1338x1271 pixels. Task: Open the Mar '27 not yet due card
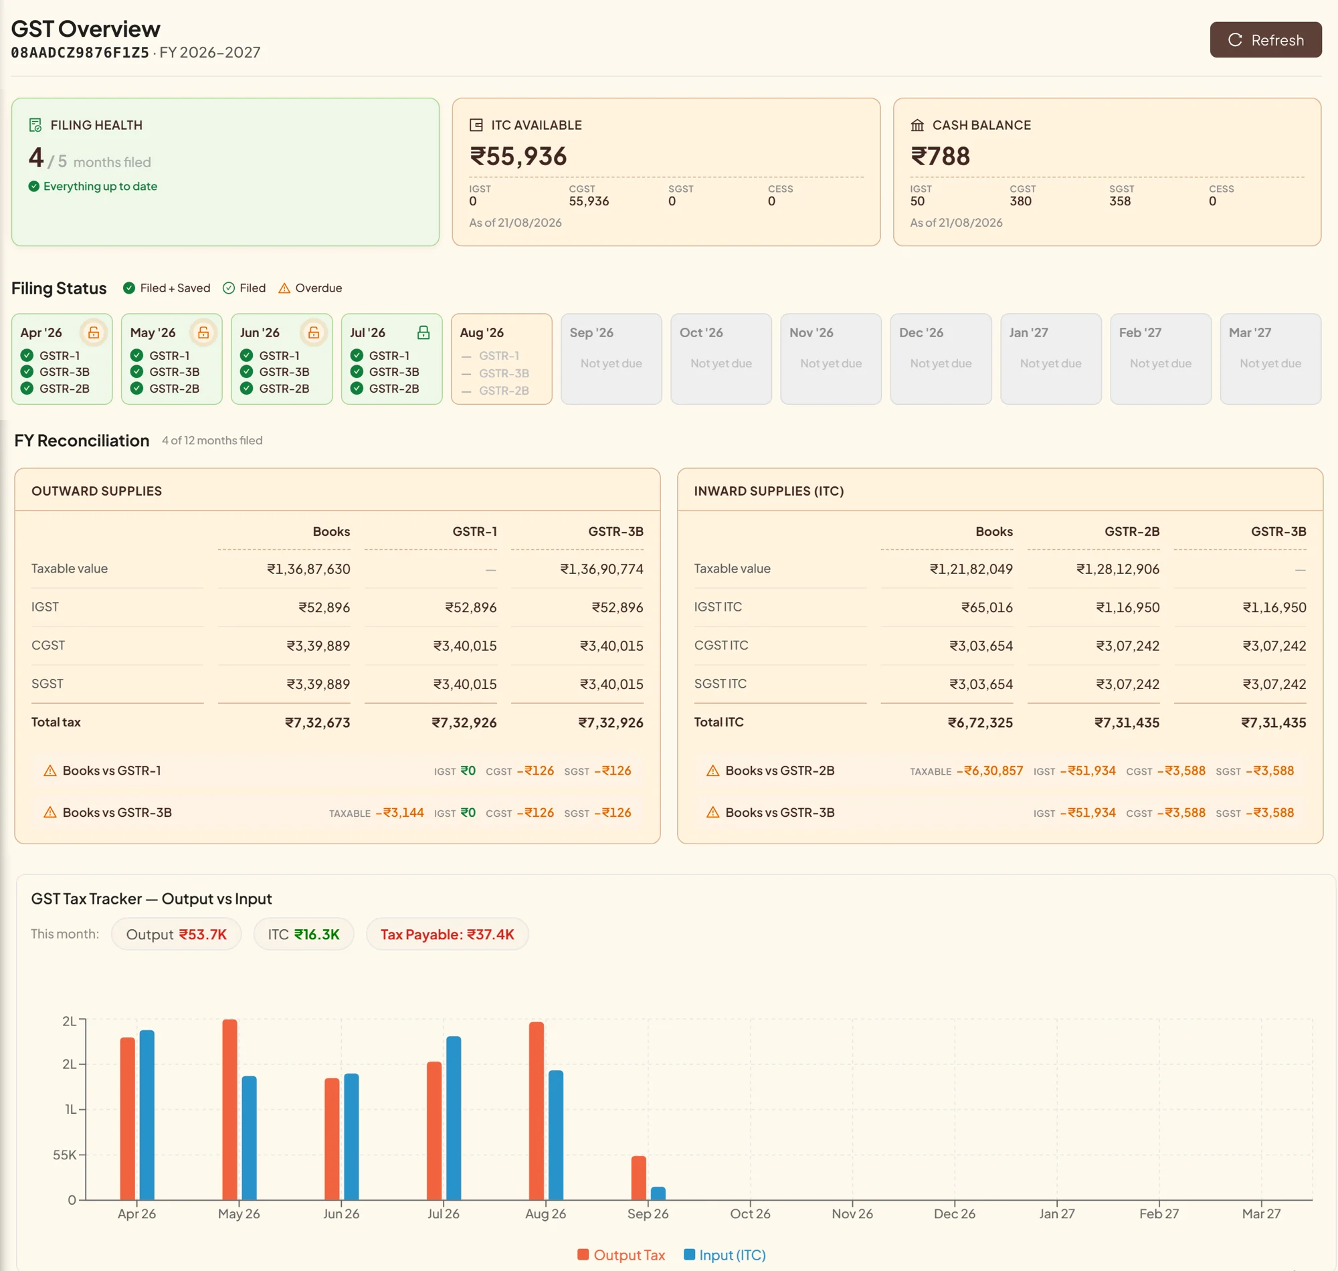click(1270, 359)
